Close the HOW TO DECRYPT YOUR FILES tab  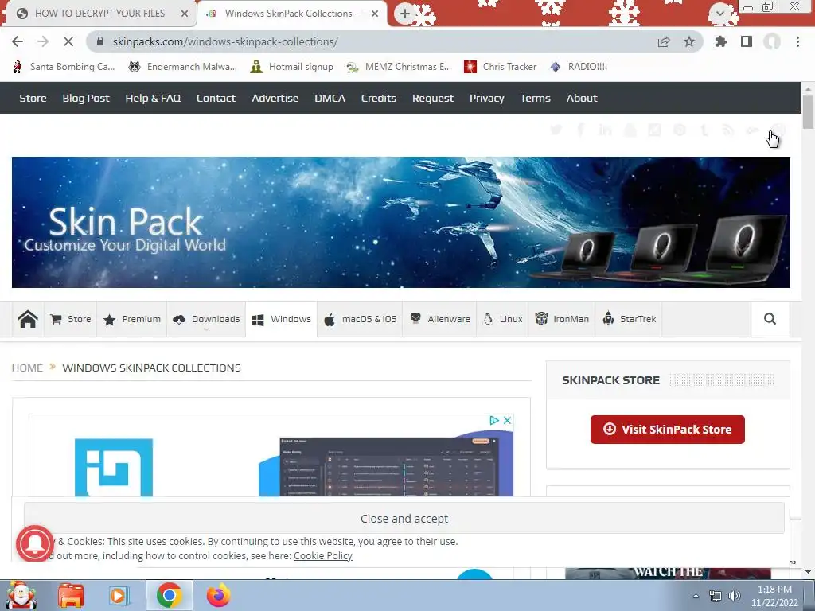[x=185, y=14]
